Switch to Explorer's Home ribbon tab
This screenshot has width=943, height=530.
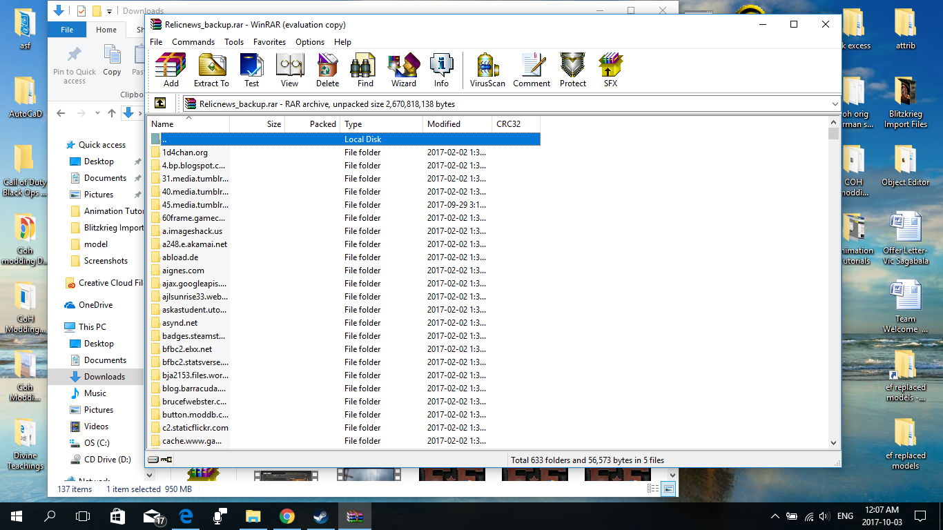[x=106, y=30]
